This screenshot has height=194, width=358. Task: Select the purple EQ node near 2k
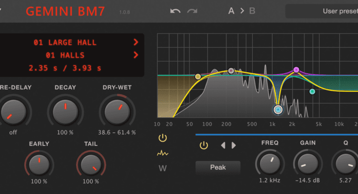coord(296,70)
